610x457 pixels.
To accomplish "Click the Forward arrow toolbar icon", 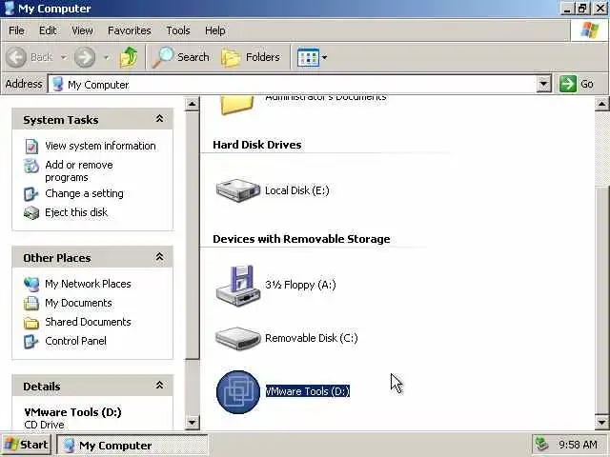I will coord(85,57).
